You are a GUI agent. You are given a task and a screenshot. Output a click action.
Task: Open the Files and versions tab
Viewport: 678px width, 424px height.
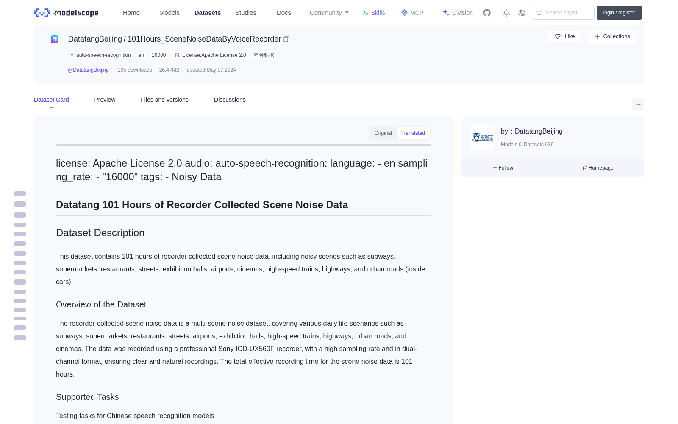164,100
